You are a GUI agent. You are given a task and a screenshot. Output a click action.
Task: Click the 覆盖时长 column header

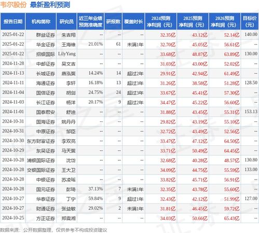[x=133, y=21]
